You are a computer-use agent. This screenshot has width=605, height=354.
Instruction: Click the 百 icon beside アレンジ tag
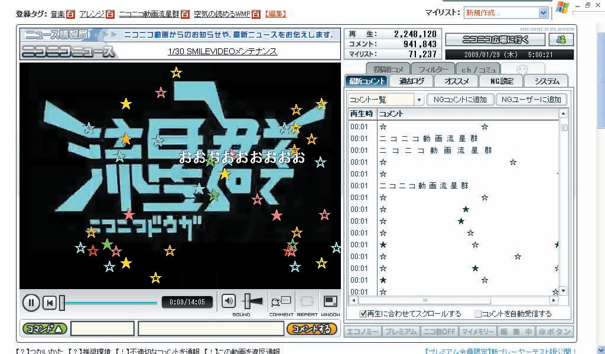point(110,14)
